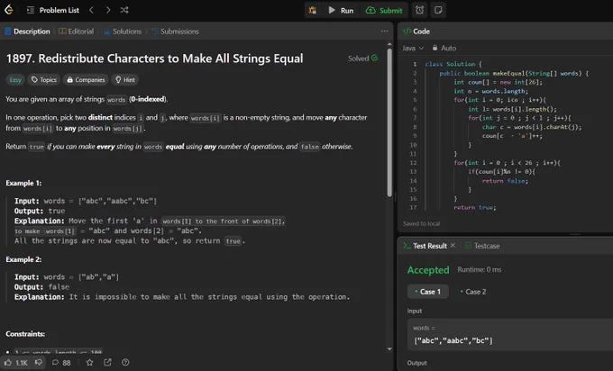Viewport: 613px width, 371px height.
Task: Dislike the problem thumbs-down icon
Action: point(38,362)
